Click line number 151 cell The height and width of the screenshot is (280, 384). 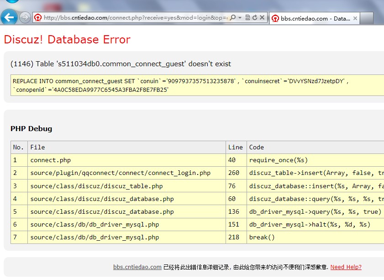click(236, 224)
